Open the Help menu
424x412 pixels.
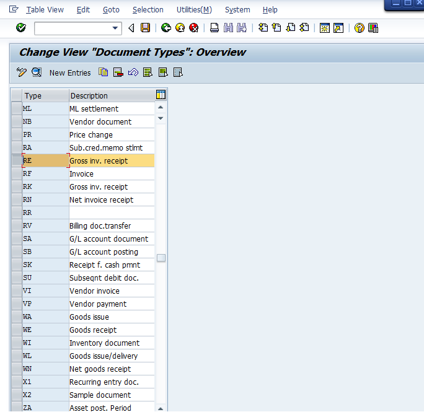pyautogui.click(x=270, y=10)
